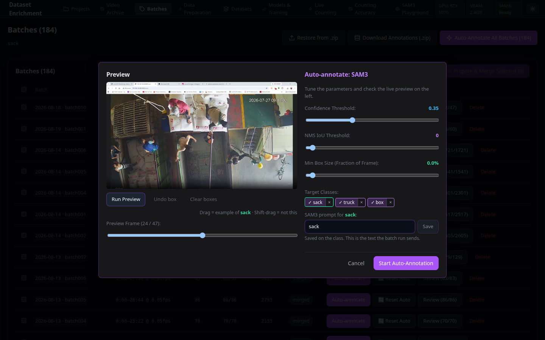Save the SAM3 prompt

point(428,227)
